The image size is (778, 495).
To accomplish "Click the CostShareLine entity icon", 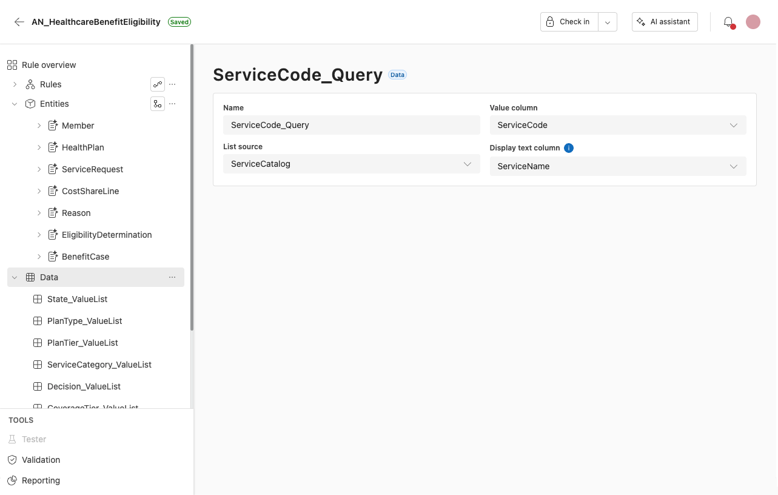I will pyautogui.click(x=53, y=191).
